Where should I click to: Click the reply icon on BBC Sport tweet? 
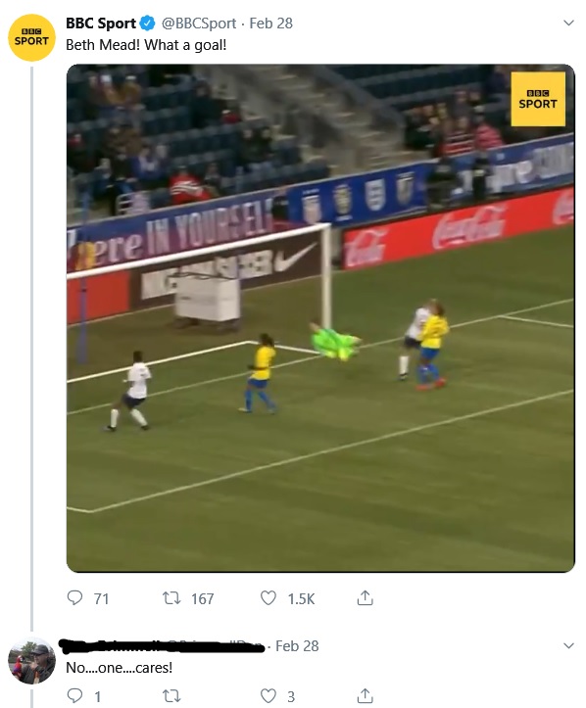pos(74,597)
